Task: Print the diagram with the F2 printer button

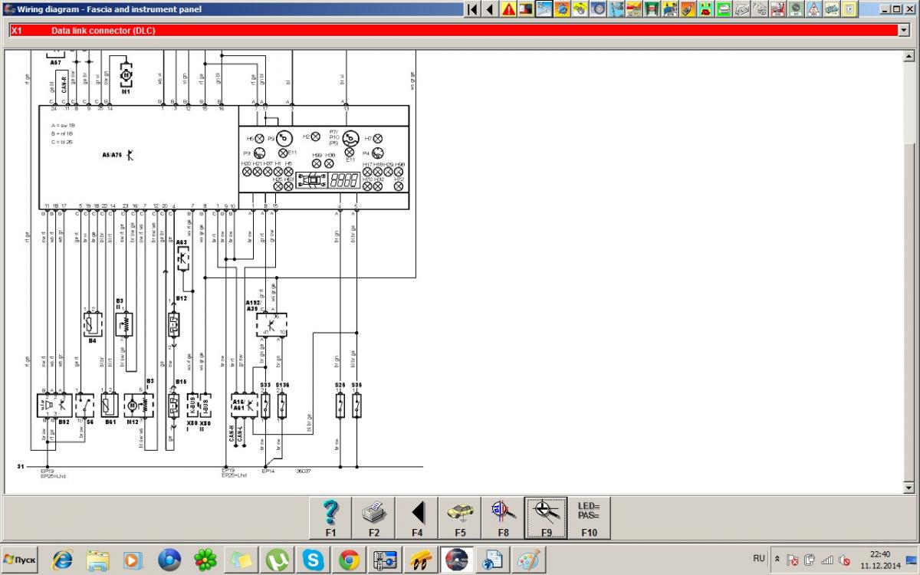Action: (x=373, y=517)
